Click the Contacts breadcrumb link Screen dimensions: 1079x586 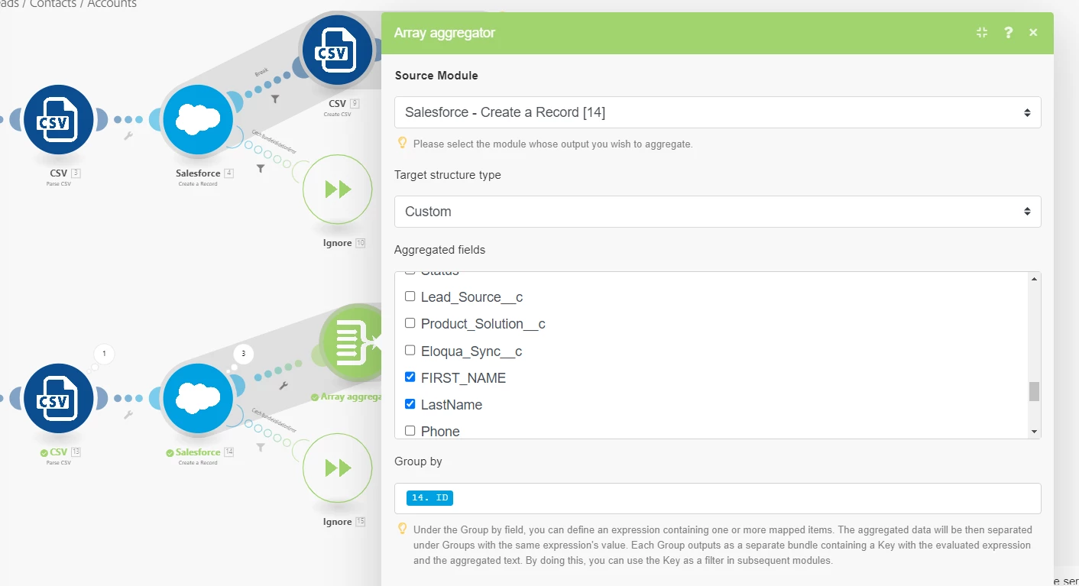(53, 4)
